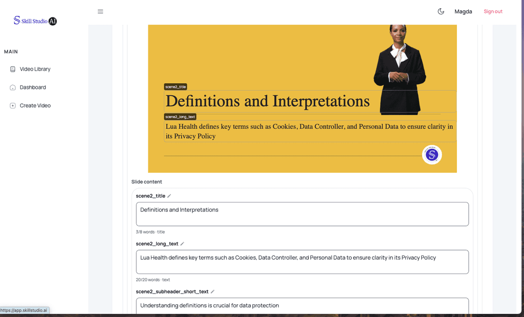This screenshot has width=524, height=317.
Task: Click the presenter avatar on the slide
Action: [400, 70]
